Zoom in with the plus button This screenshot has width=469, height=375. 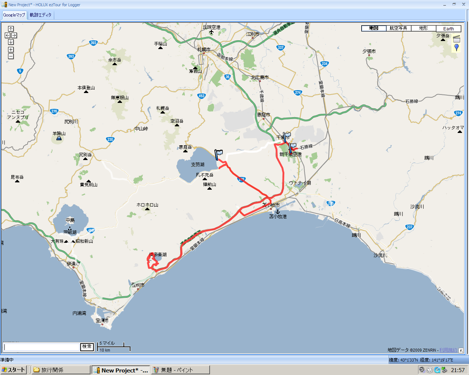point(11,49)
